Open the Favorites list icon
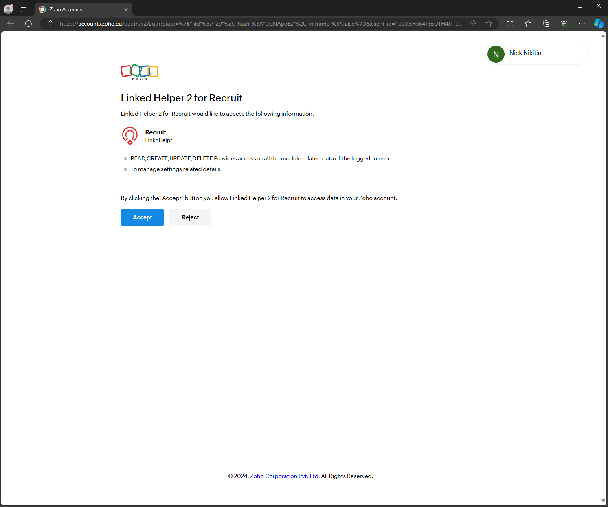This screenshot has height=507, width=608. [528, 24]
